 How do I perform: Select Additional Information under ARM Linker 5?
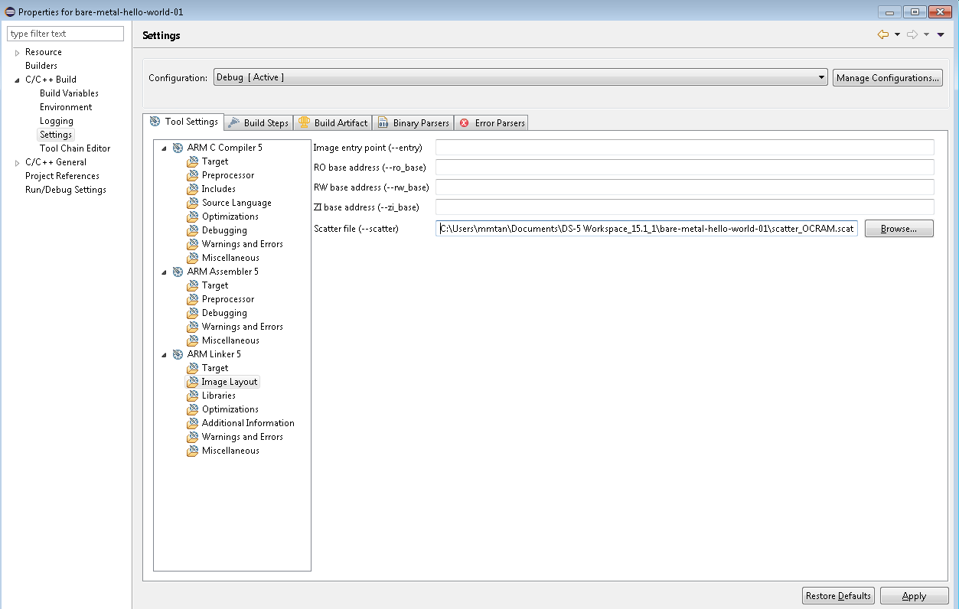point(248,423)
